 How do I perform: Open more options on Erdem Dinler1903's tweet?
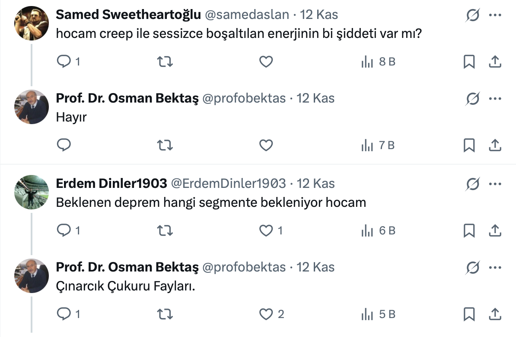[494, 184]
